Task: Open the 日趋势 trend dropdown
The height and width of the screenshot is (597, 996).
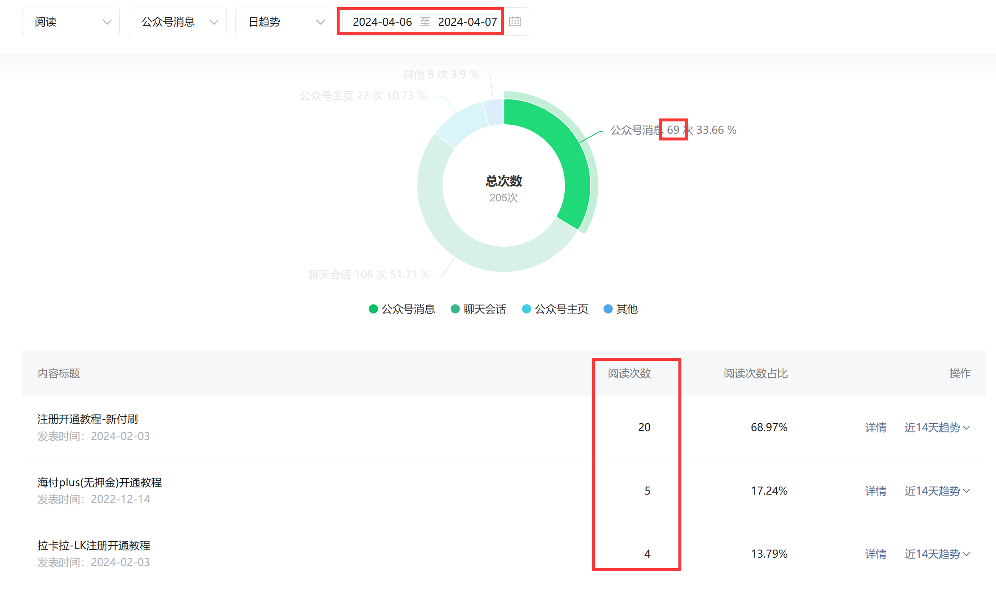Action: tap(284, 22)
